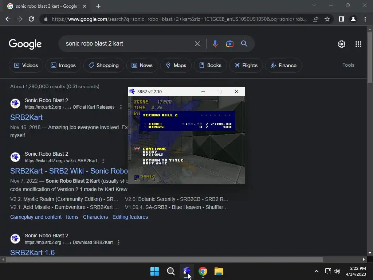Open options for Download SRB2Kart result
This screenshot has width=373, height=280.
tap(119, 242)
